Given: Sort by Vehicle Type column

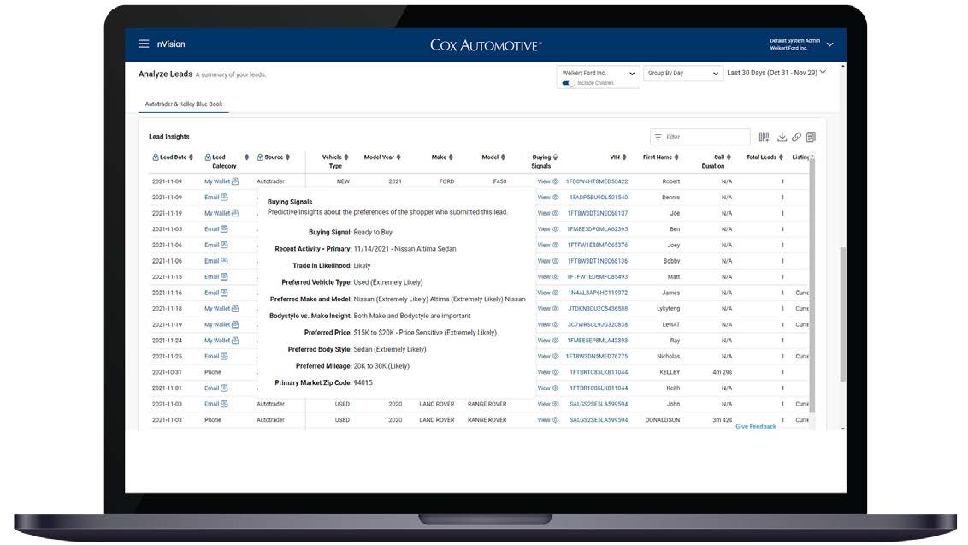Looking at the screenshot, I should click(x=346, y=157).
